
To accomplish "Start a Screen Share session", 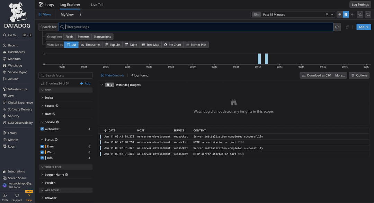I will click(x=14, y=178).
